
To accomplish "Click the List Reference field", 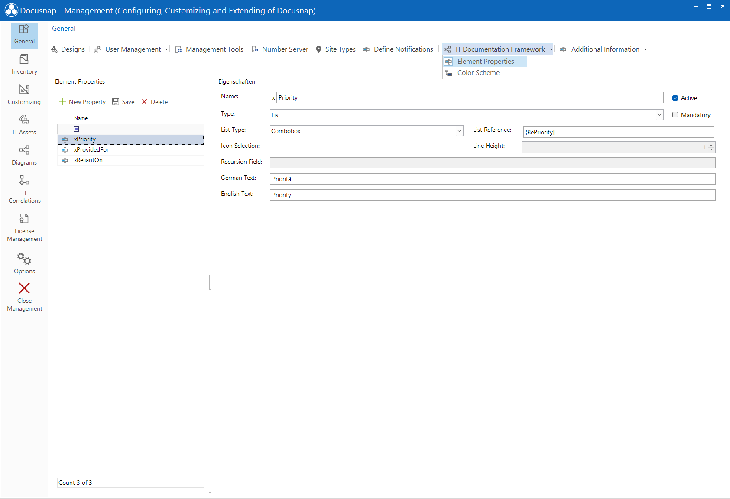I will coord(619,132).
